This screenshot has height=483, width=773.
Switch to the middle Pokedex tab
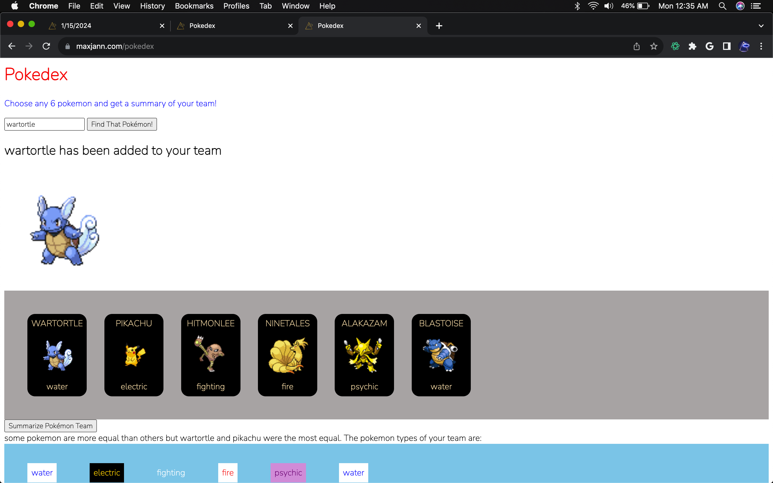(x=235, y=26)
